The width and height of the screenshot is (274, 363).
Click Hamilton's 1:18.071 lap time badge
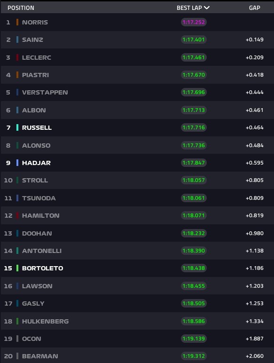[x=194, y=215]
